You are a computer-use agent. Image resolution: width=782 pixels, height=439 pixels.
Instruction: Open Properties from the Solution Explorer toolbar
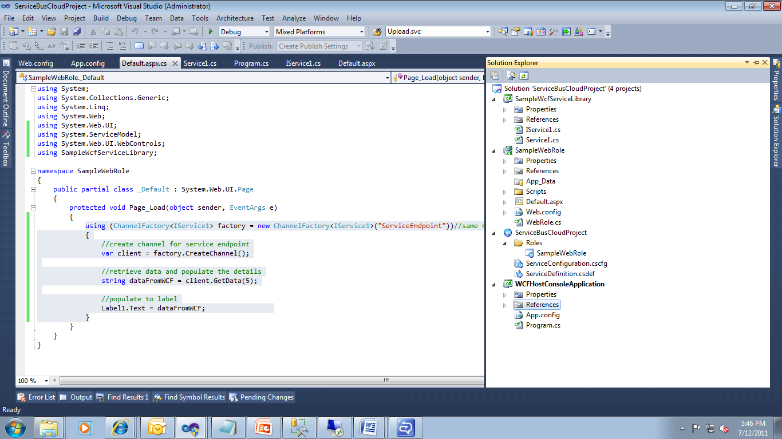pyautogui.click(x=495, y=75)
